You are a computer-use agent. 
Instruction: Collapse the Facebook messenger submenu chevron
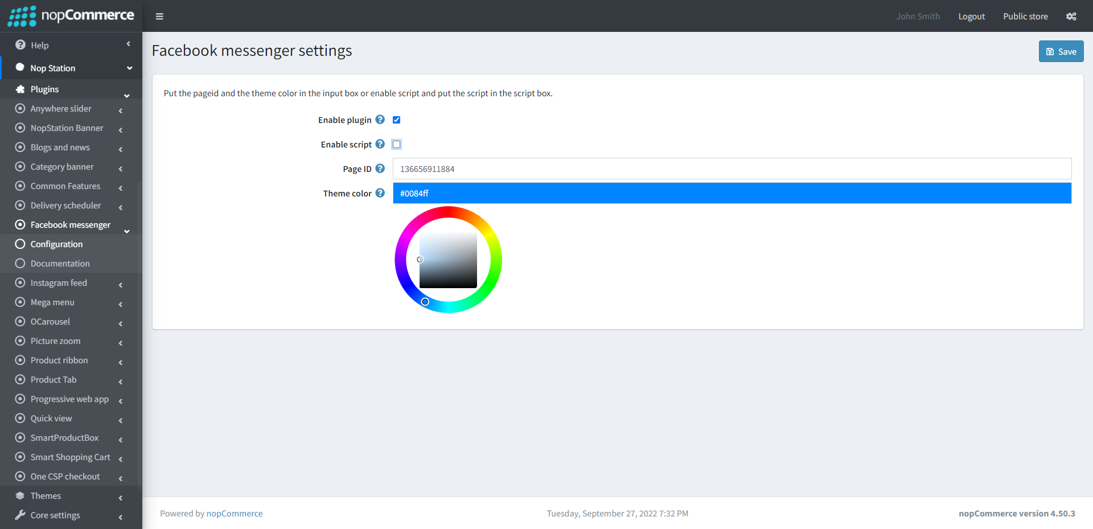pyautogui.click(x=127, y=231)
